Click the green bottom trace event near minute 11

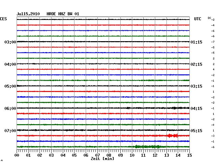148,147
